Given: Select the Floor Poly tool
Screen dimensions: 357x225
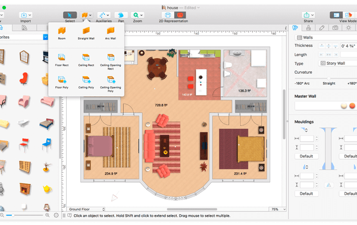Looking at the screenshot, I should point(62,83).
